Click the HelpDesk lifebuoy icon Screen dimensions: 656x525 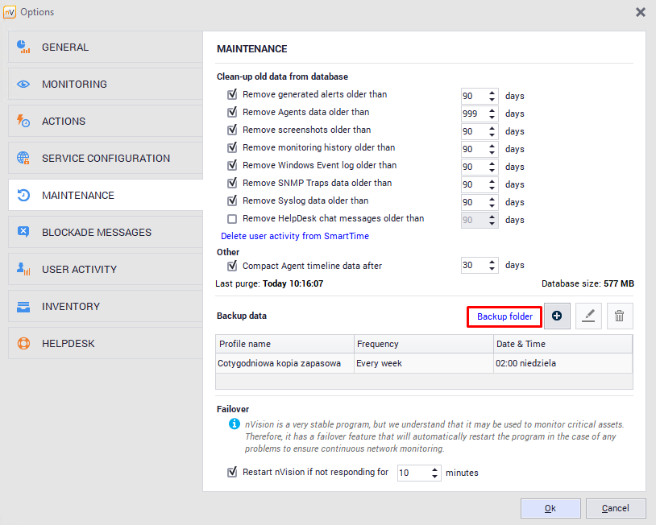tap(23, 343)
